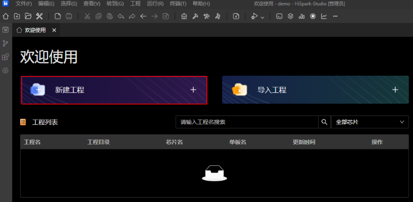Open the toolbar overflow ellipsis menu

pos(335,16)
